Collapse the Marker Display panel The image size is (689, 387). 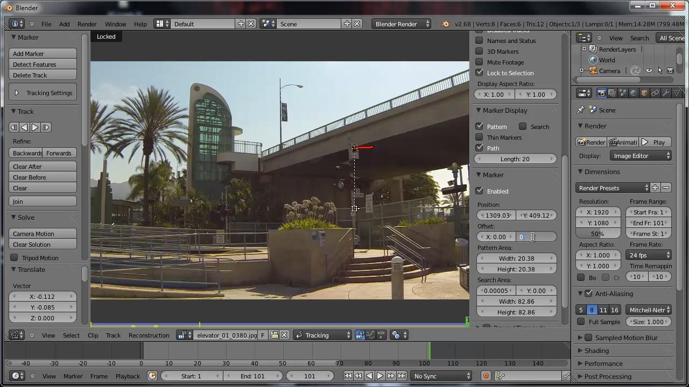[479, 110]
